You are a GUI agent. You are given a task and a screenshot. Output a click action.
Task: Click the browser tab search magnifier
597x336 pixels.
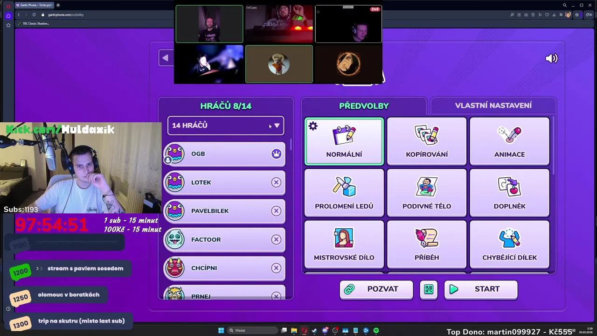(564, 5)
